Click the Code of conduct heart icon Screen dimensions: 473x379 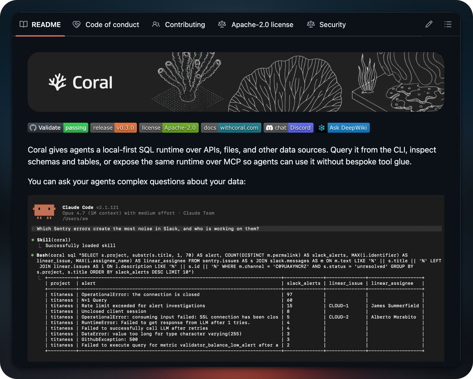pyautogui.click(x=76, y=24)
